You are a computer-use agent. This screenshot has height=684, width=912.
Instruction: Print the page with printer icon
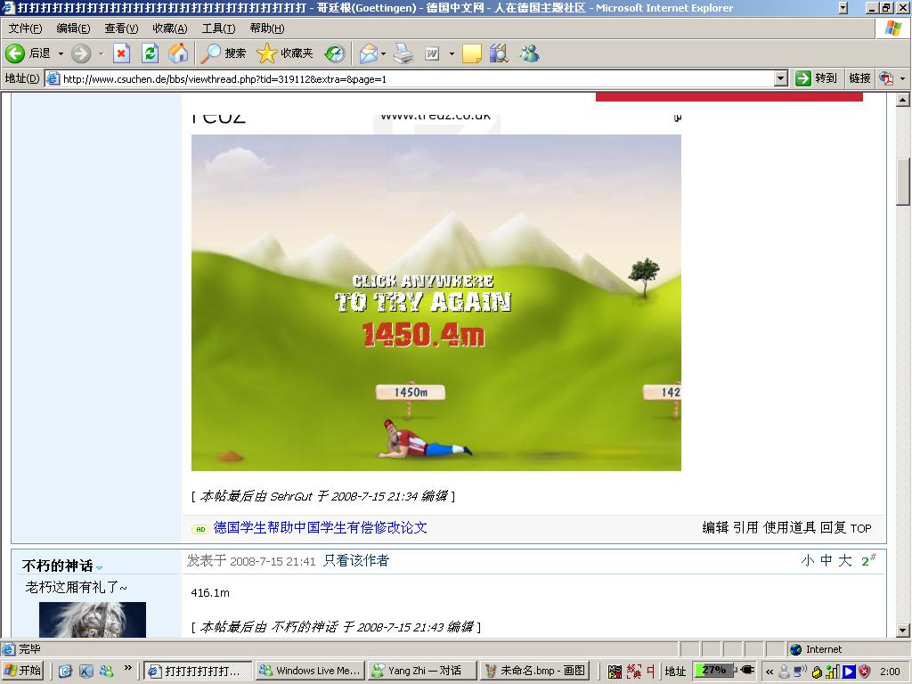(x=403, y=53)
